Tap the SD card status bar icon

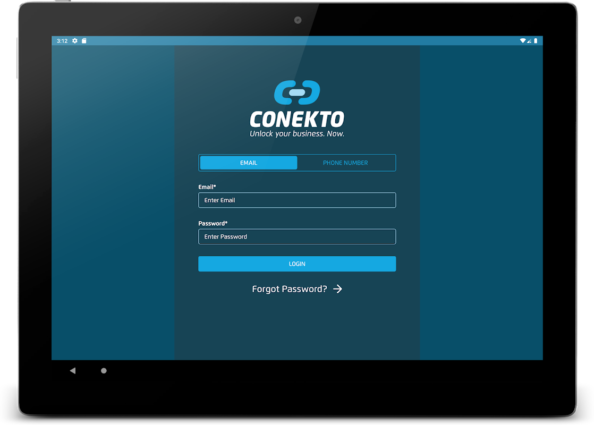click(x=84, y=41)
